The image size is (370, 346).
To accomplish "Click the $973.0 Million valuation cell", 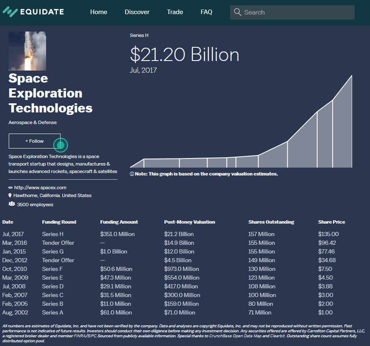I will click(181, 269).
